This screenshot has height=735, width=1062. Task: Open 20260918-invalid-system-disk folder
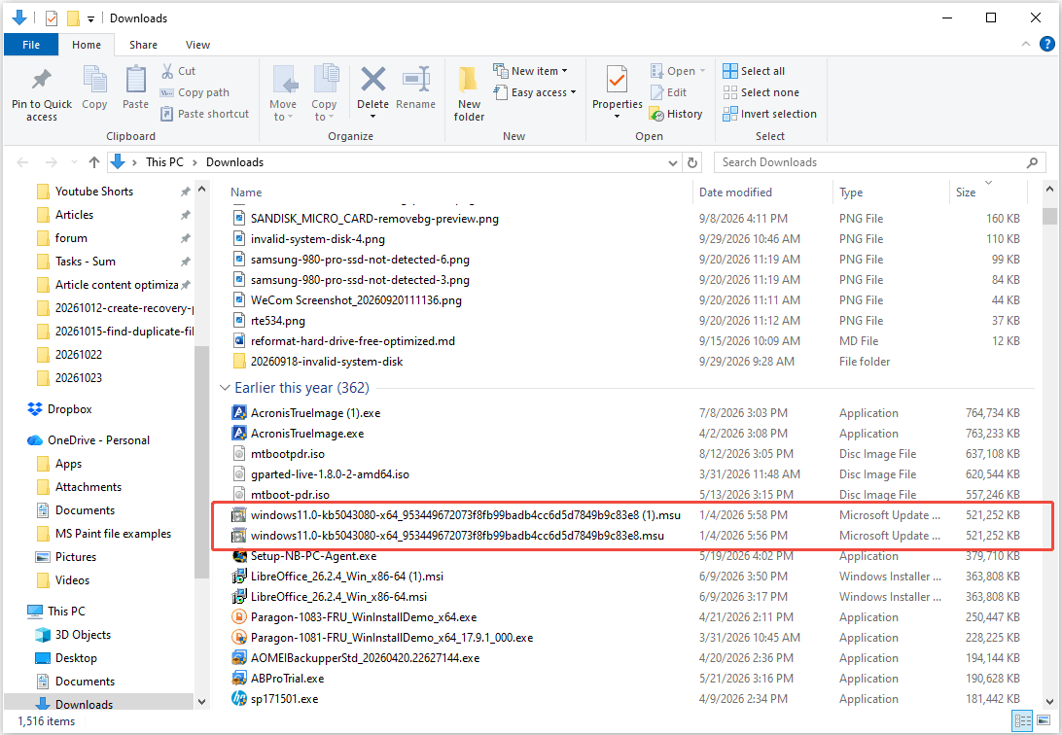point(327,362)
